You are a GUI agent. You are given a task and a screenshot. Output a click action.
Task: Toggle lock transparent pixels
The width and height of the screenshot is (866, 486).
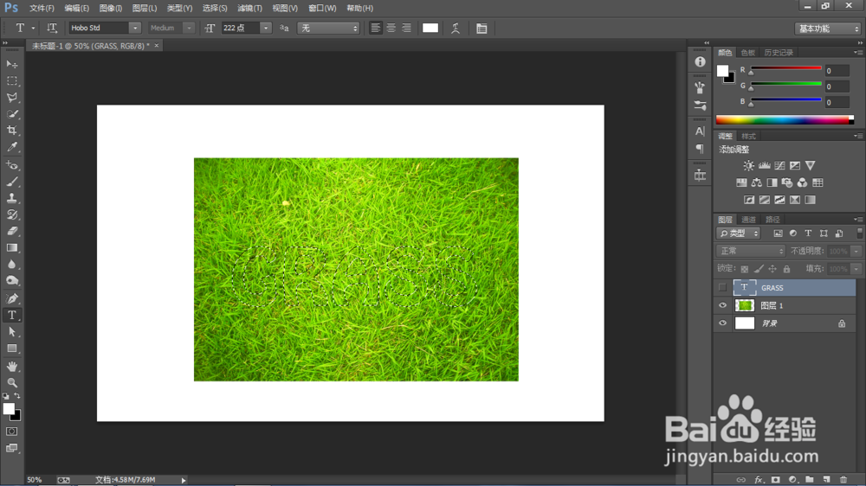(x=745, y=269)
